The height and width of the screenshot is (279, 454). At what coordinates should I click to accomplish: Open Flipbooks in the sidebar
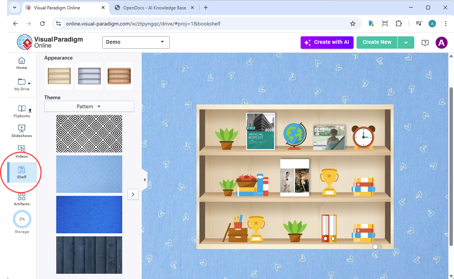tap(22, 111)
